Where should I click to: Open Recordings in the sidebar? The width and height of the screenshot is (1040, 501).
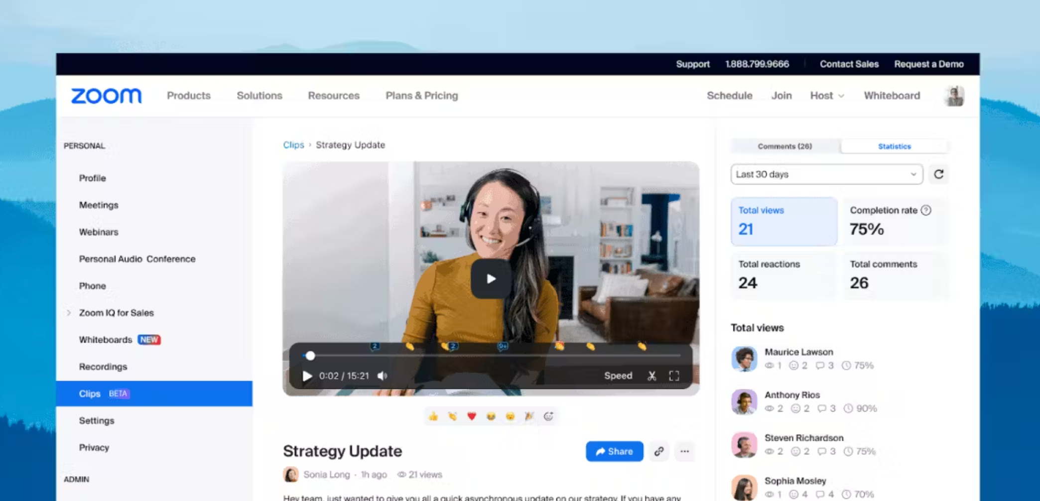point(103,367)
